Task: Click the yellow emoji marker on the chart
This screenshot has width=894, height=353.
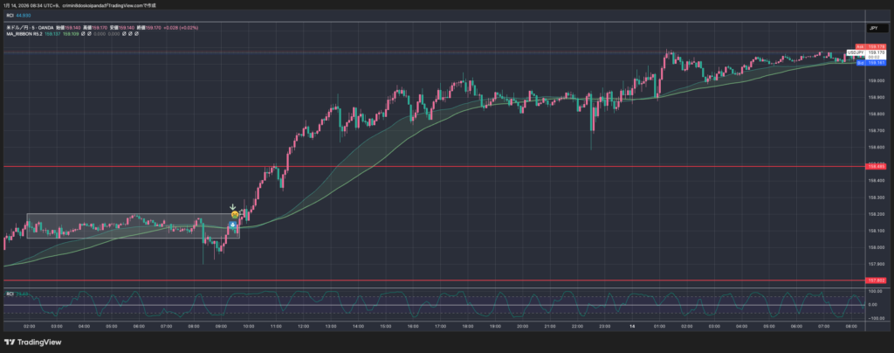Action: pyautogui.click(x=234, y=214)
